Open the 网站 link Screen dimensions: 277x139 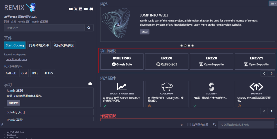click(x=7, y=22)
